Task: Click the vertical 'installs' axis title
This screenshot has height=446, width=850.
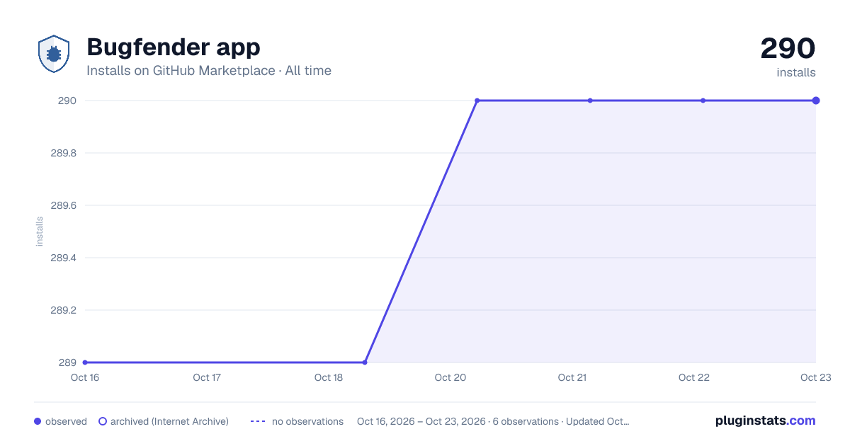Action: (x=40, y=231)
